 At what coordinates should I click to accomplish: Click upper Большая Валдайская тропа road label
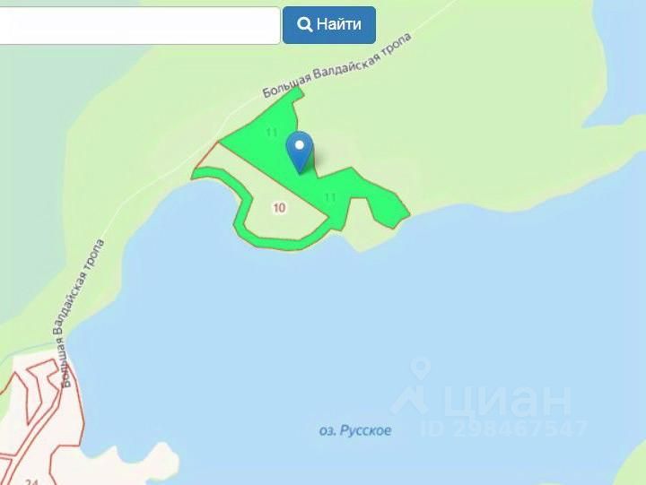(337, 65)
